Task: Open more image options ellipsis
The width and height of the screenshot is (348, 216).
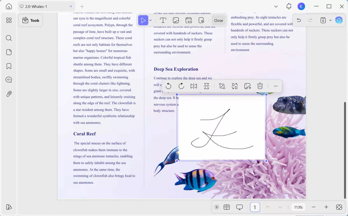Action: pos(276,86)
